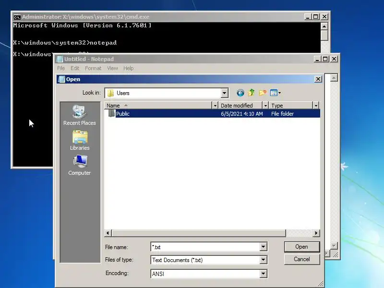384x288 pixels.
Task: Maximize the Notepad window
Action: coord(325,59)
